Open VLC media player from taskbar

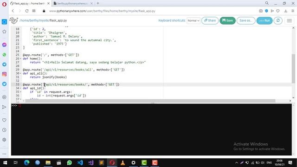(123, 163)
